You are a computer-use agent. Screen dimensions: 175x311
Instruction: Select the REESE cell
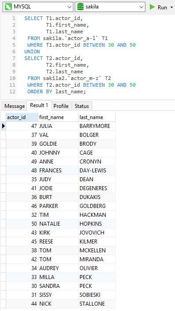(x=58, y=242)
